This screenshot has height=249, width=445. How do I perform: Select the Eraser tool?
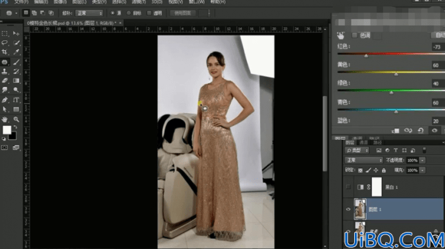[4, 81]
